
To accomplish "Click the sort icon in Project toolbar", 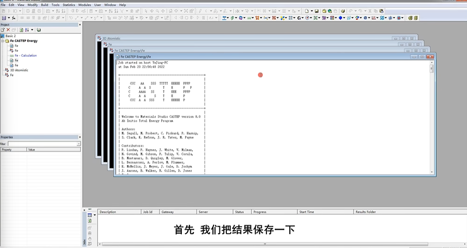I will [x=27, y=30].
